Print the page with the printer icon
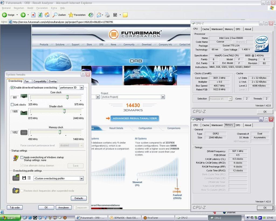 click(x=107, y=15)
